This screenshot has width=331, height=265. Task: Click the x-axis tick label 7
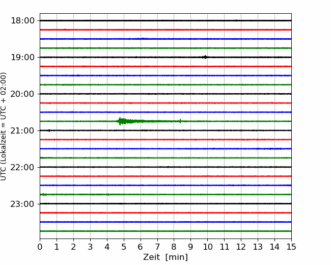(x=157, y=247)
